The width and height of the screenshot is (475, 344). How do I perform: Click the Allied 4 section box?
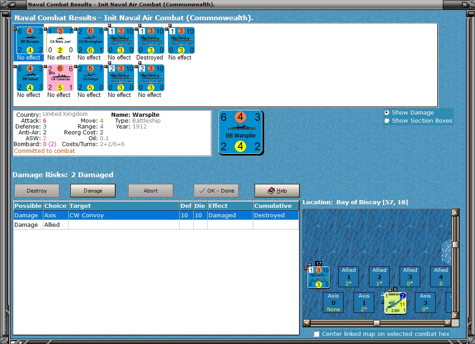[x=441, y=277]
